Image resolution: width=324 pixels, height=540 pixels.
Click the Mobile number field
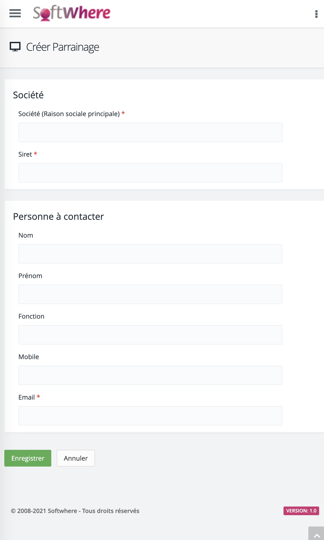pos(150,375)
